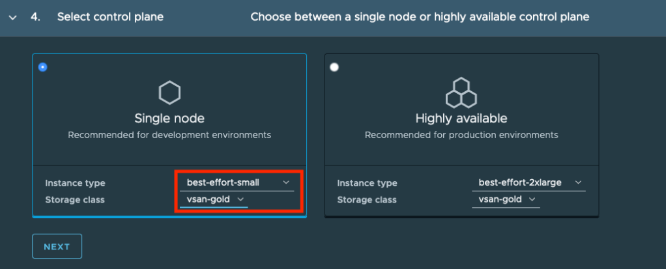666x269 pixels.
Task: Click the Select control plane step header
Action: click(110, 17)
